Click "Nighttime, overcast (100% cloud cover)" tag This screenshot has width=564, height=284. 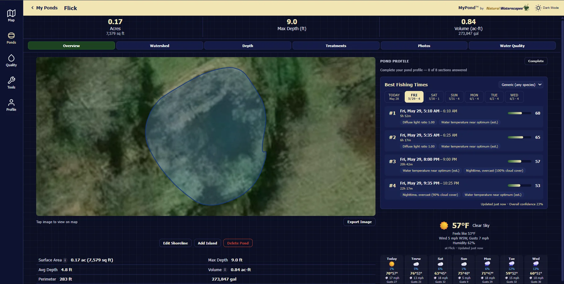coord(495,171)
